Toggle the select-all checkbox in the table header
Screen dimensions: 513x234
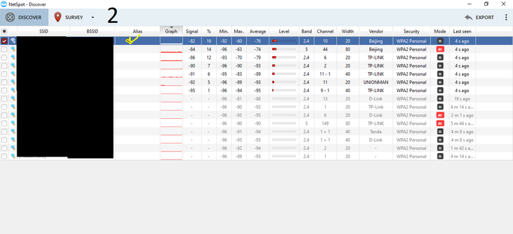click(4, 31)
